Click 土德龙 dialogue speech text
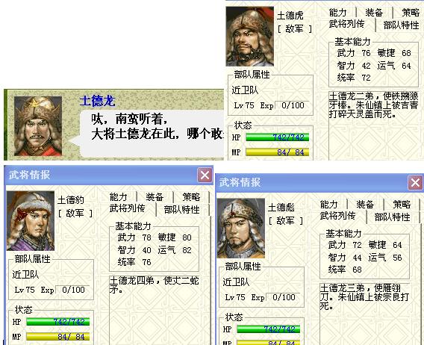Viewport: 424px width, 345px height. tap(158, 127)
